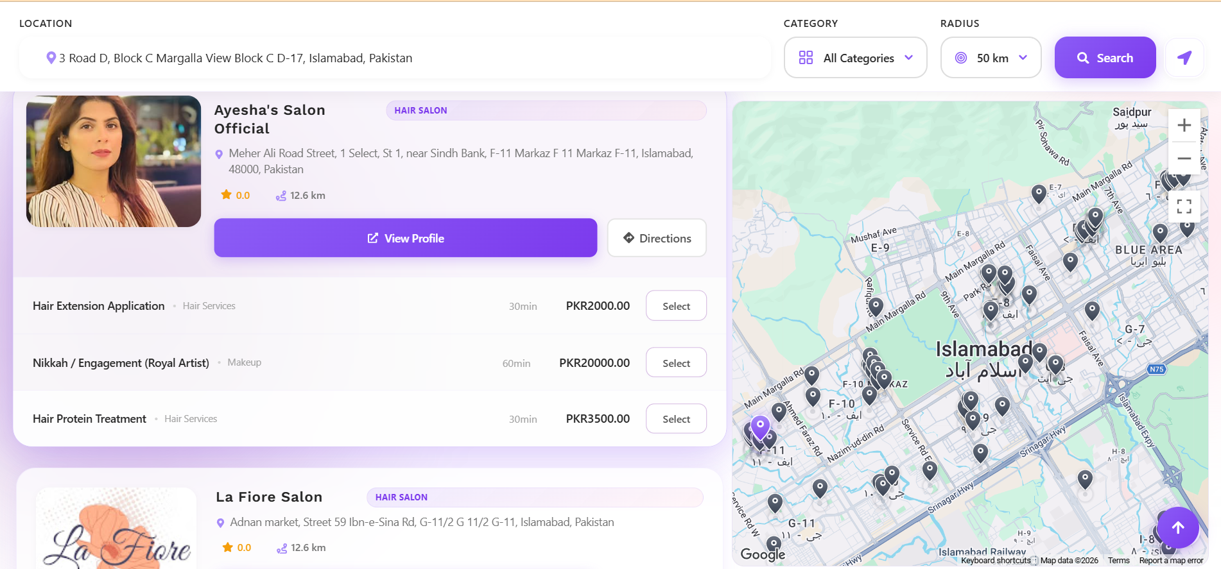Get Directions to Ayesha's Salon

click(x=657, y=238)
